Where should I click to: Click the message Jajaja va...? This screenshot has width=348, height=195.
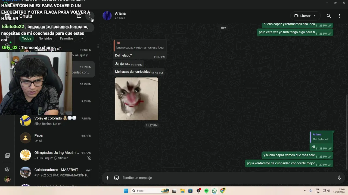coord(128,64)
